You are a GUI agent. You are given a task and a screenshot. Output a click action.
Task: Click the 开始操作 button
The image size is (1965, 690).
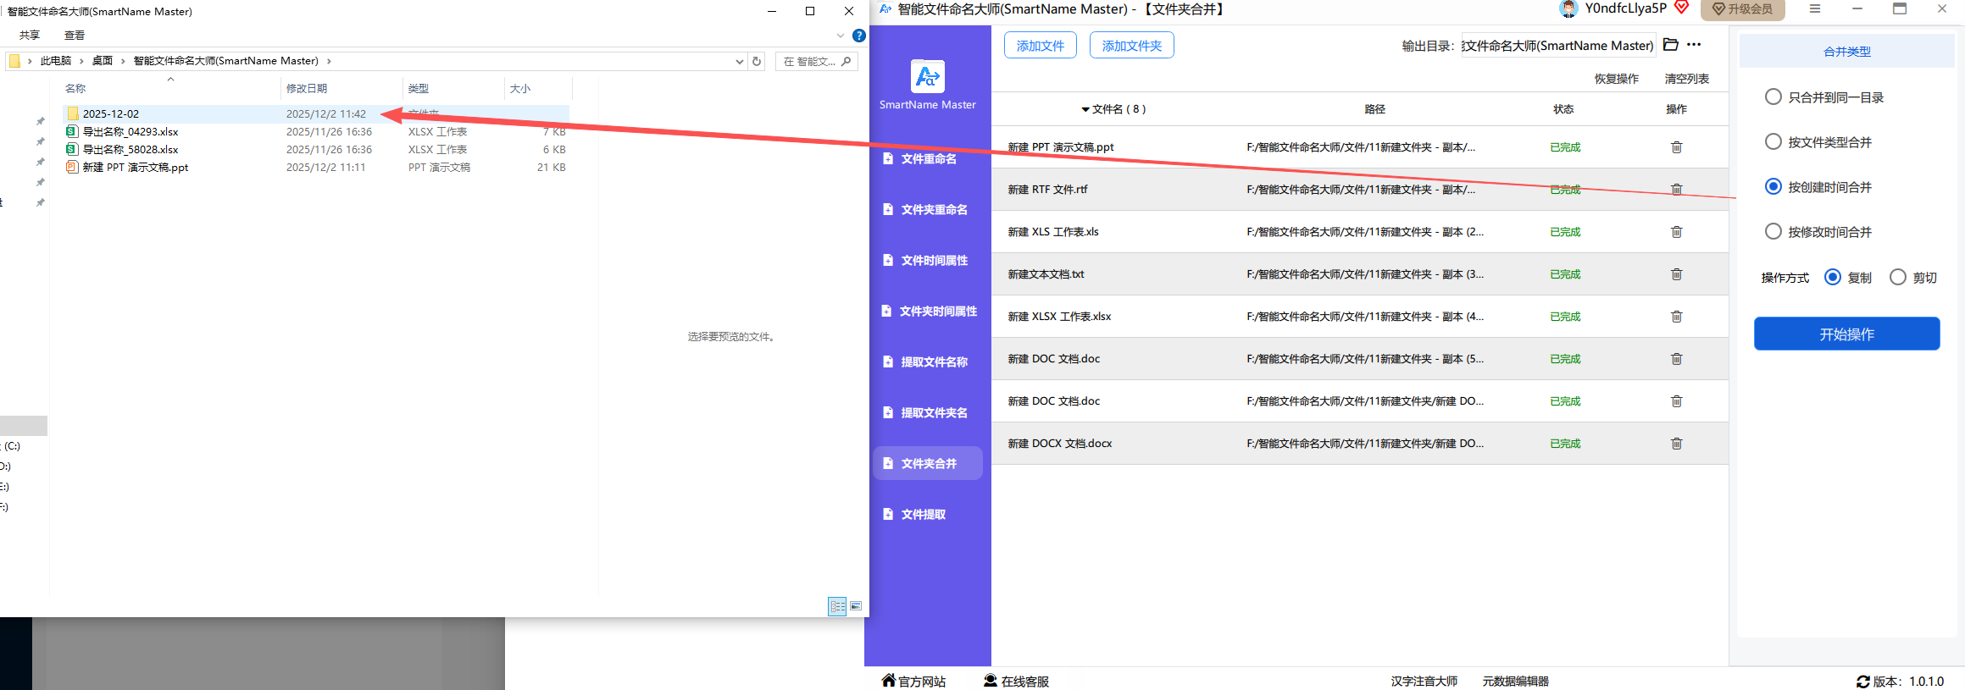point(1846,334)
